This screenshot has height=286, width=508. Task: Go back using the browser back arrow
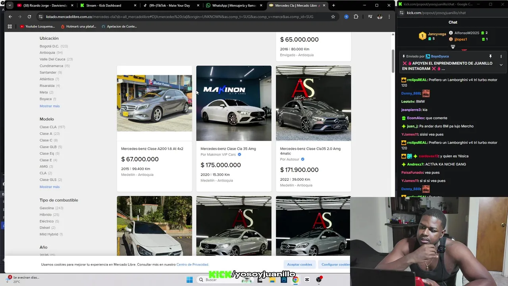(x=10, y=17)
